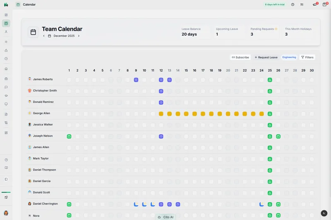Open the person profile icon in the sidebar
331x220 pixels.
(x=6, y=32)
